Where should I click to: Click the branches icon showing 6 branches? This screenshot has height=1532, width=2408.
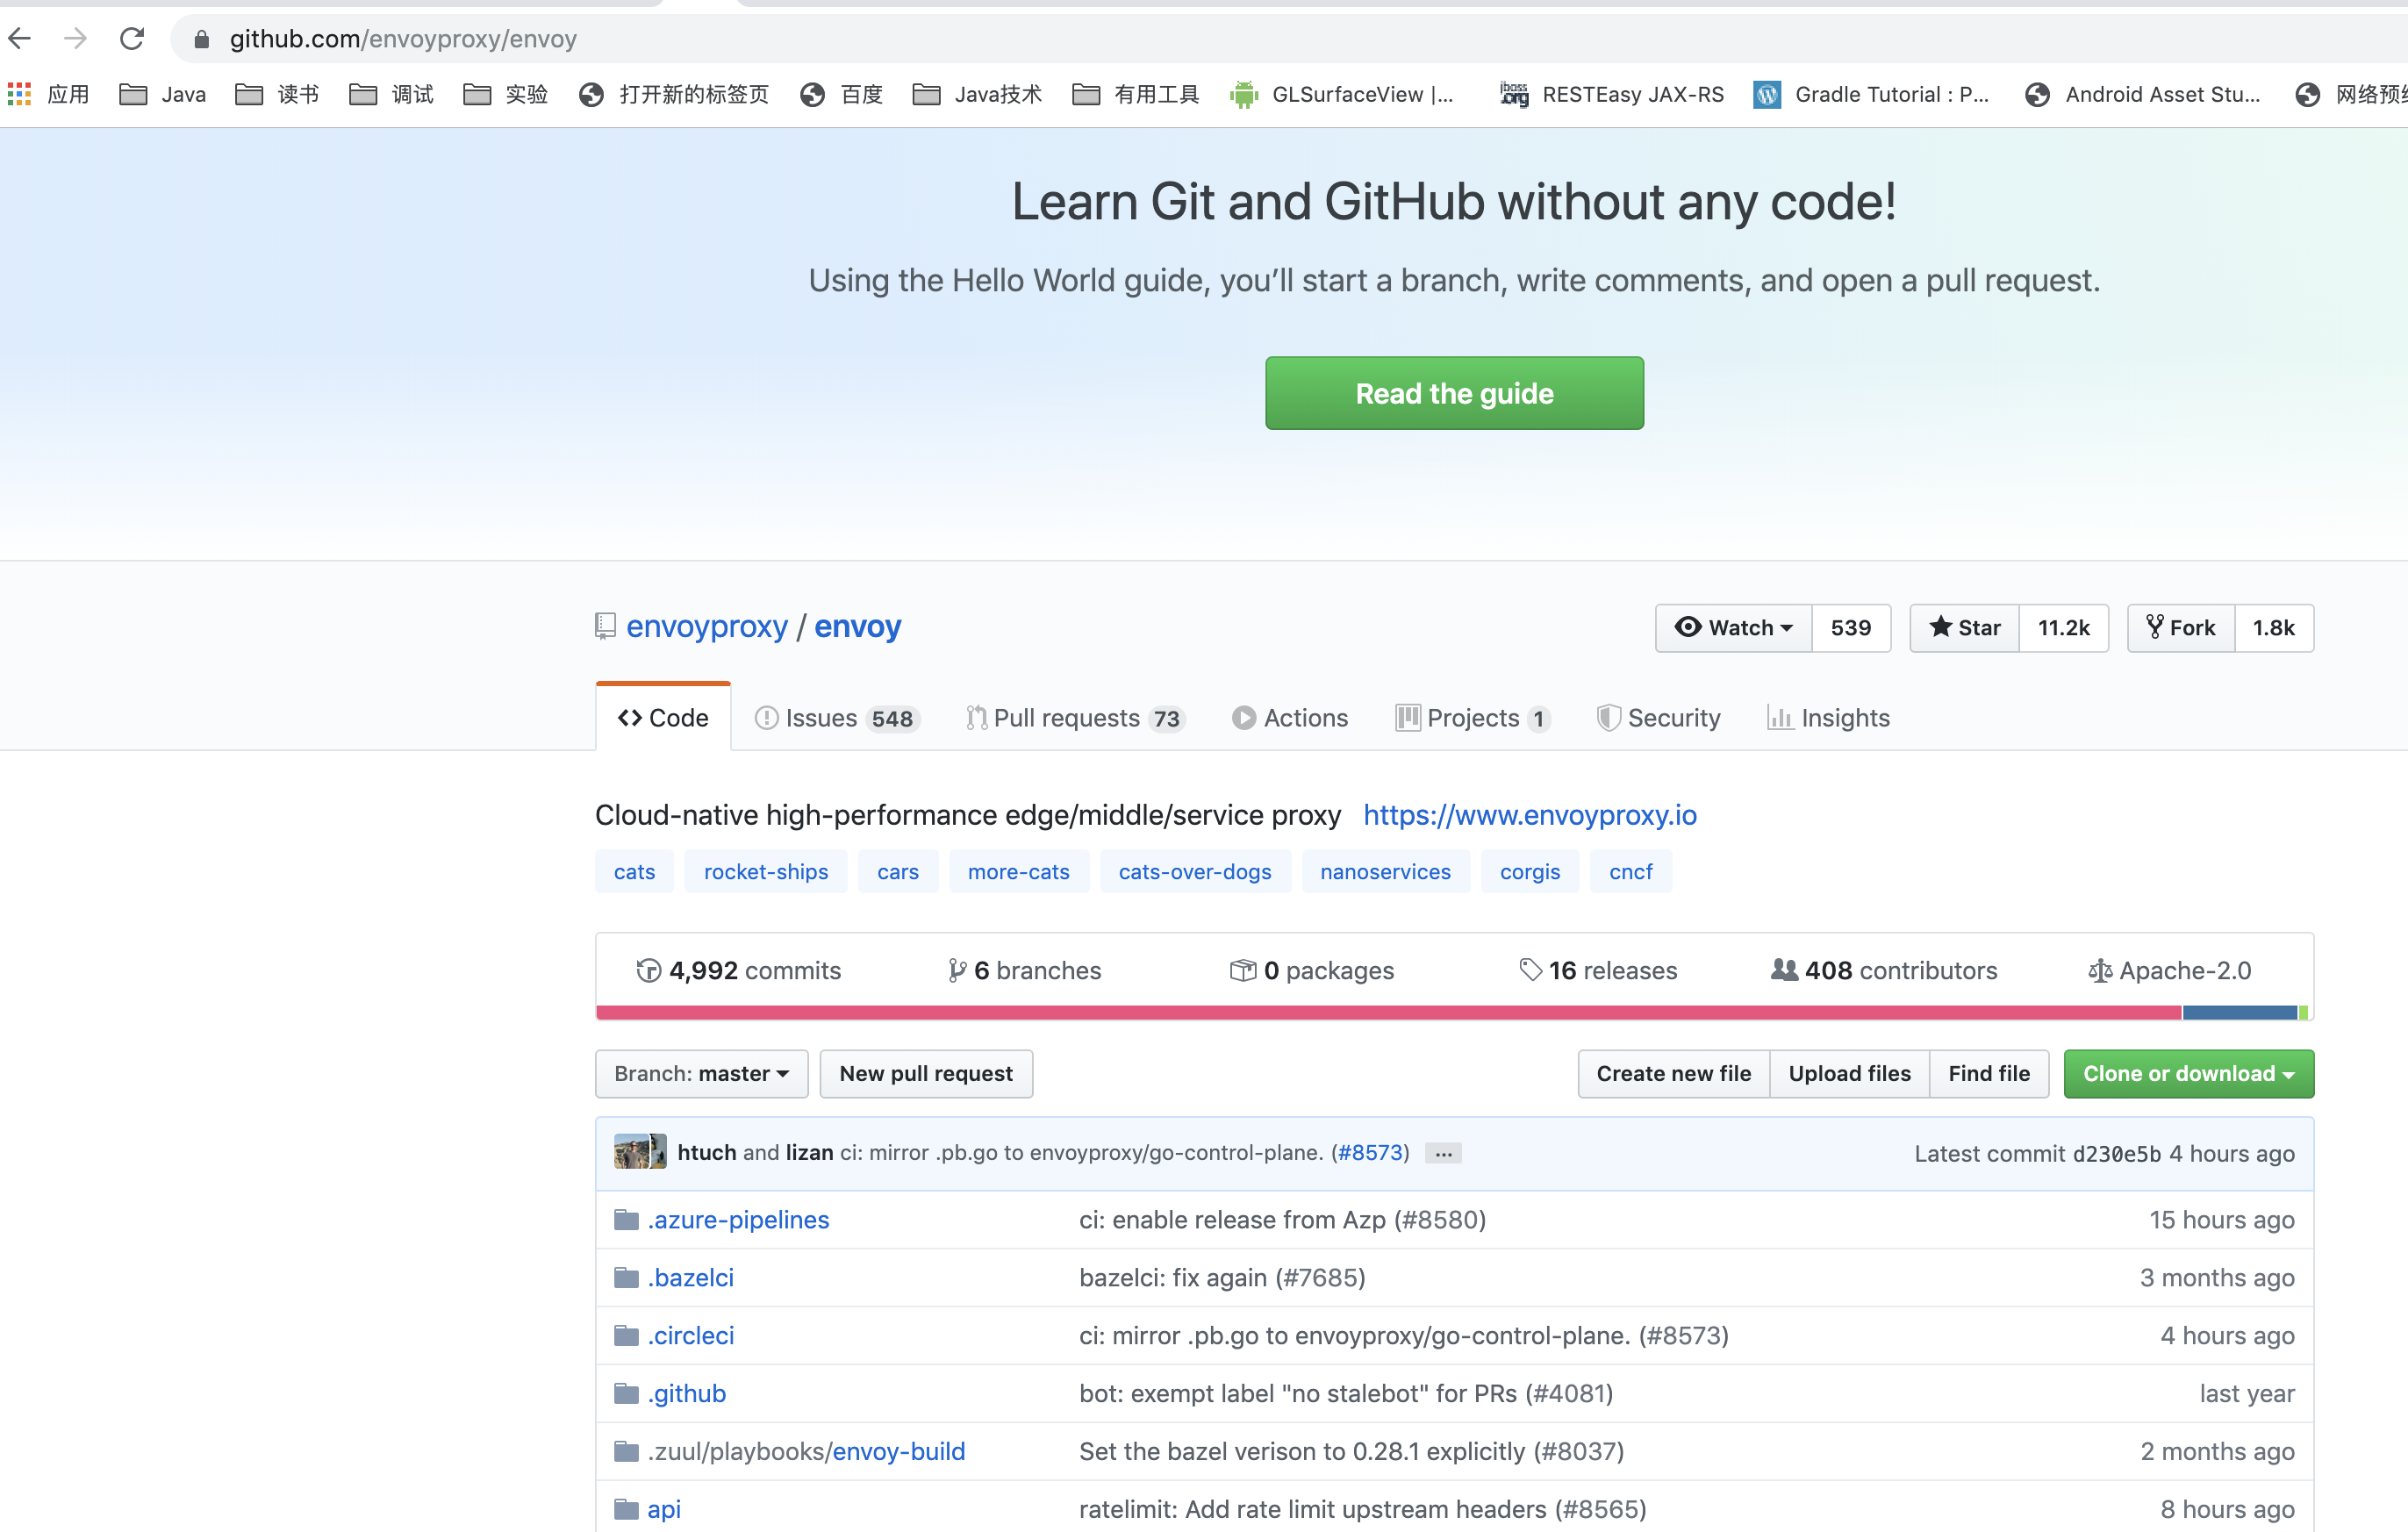(957, 970)
